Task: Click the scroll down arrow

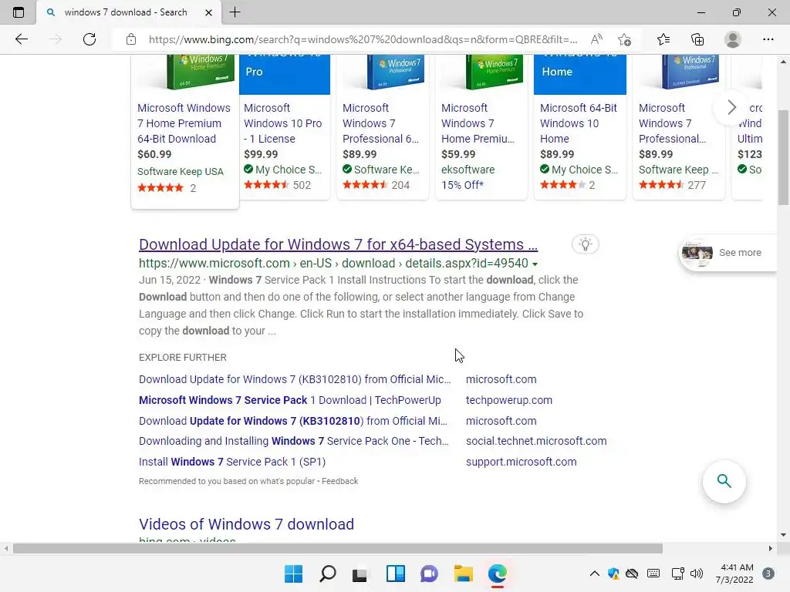Action: point(783,535)
